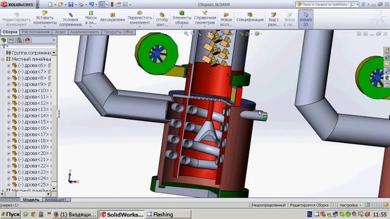Click the filter funnel icon in tree
This screenshot has height=219, width=390.
(4, 46)
